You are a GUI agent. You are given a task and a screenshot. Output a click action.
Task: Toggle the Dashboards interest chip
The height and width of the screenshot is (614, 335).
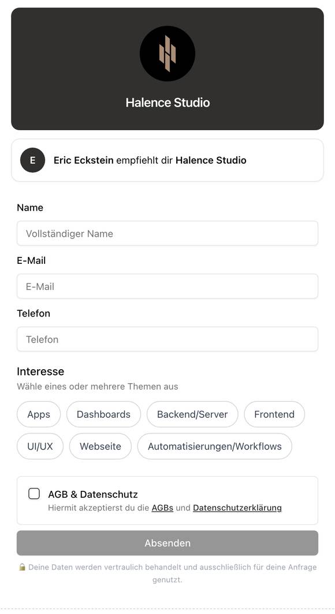point(103,414)
